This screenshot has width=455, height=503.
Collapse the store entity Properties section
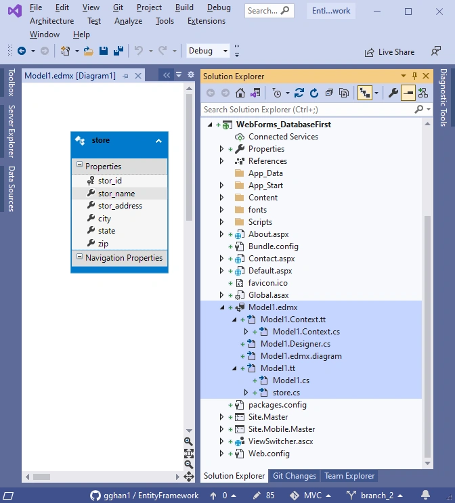coord(79,165)
